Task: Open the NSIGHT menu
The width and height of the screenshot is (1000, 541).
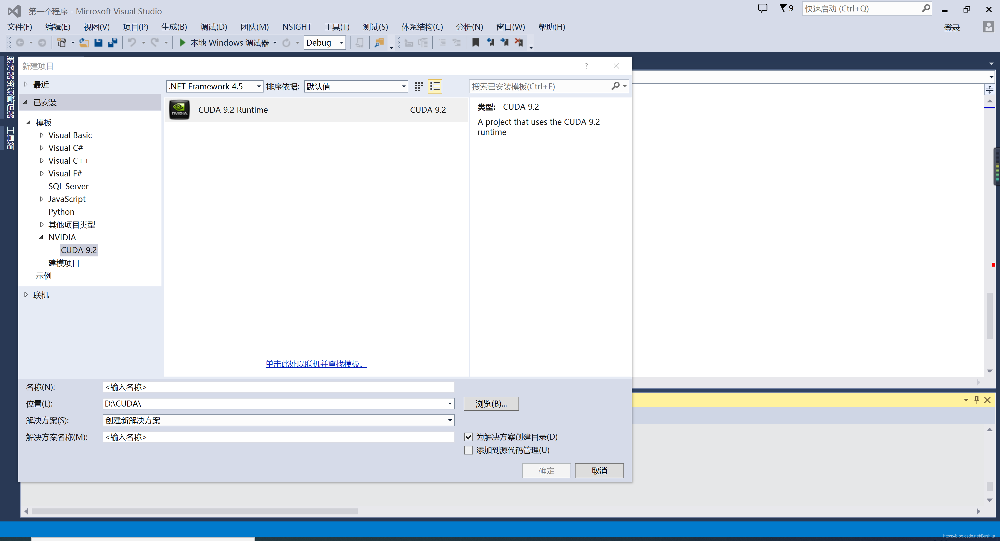Action: click(x=297, y=27)
